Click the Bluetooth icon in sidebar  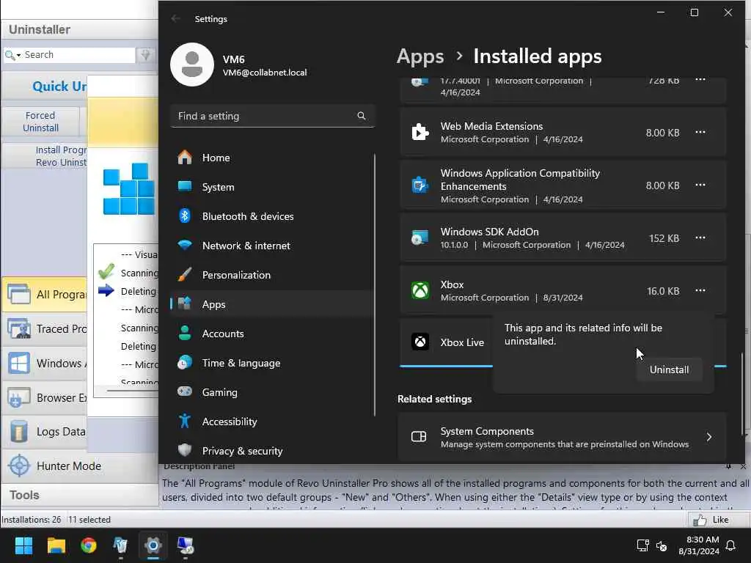coord(185,216)
